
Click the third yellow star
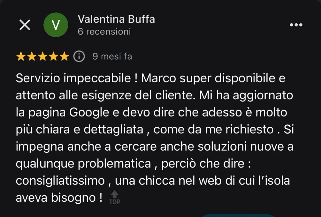tap(42, 57)
